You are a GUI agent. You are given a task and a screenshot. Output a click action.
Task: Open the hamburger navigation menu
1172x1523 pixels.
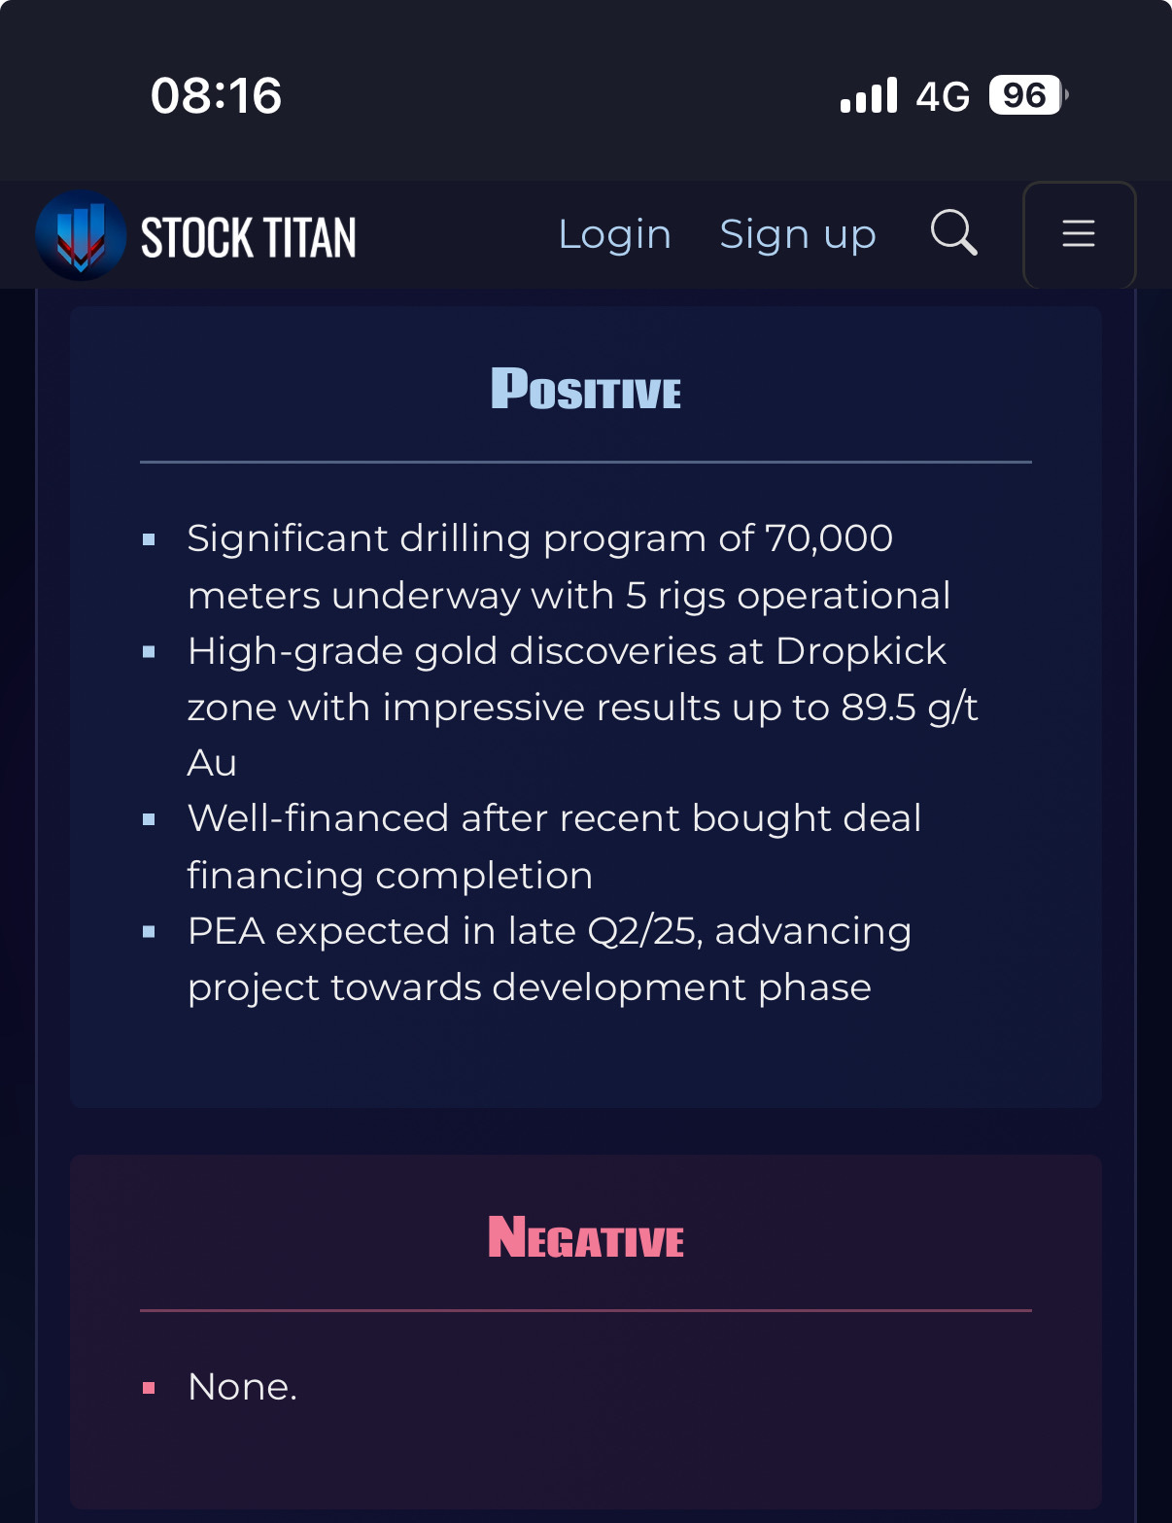pyautogui.click(x=1079, y=234)
